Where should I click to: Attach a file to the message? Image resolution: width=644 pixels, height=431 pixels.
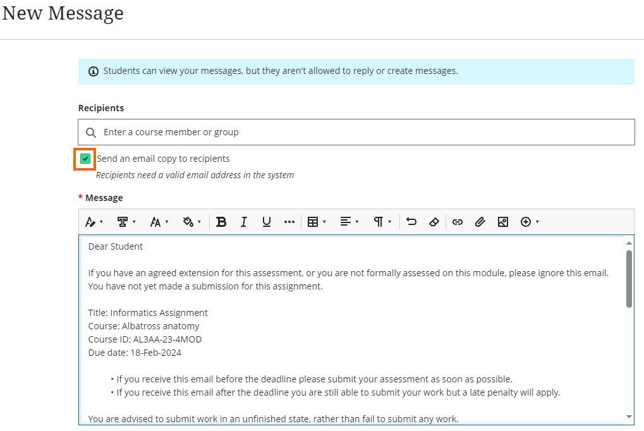coord(480,221)
